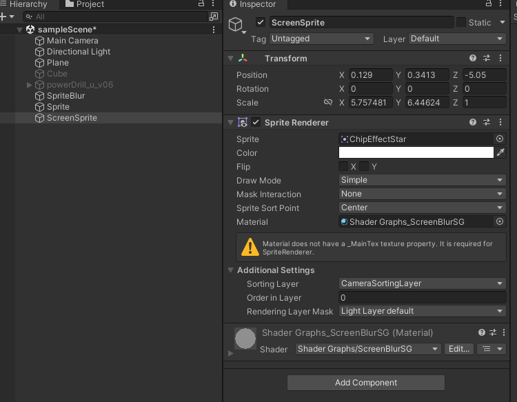Image resolution: width=517 pixels, height=402 pixels.
Task: Click the Hierarchy panel lock icon
Action: [x=201, y=3]
